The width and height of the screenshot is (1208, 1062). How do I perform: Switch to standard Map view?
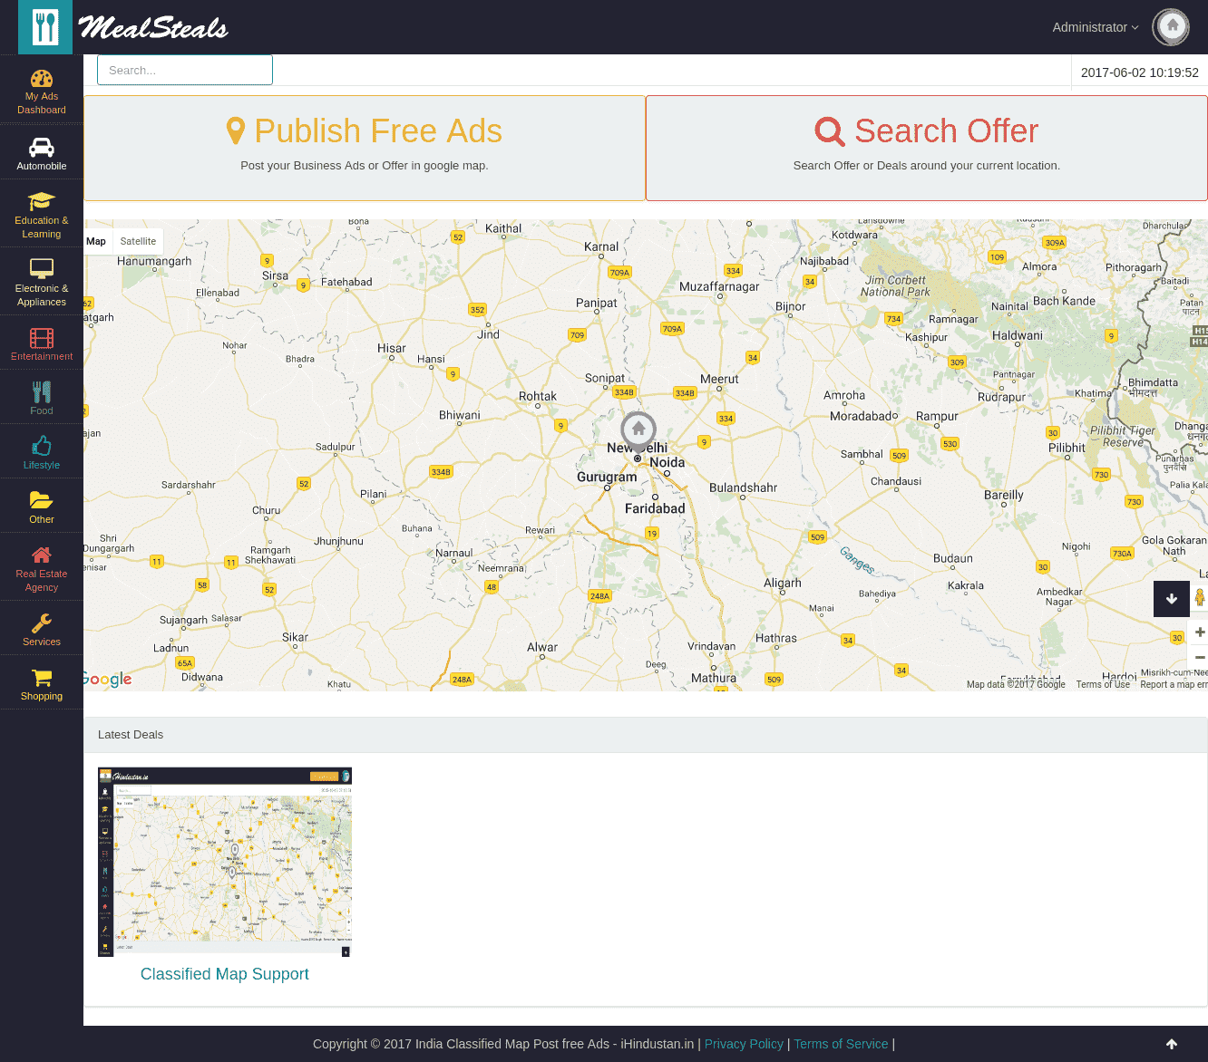96,241
